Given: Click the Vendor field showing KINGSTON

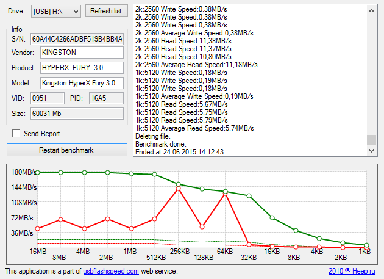Looking at the screenshot, I should click(x=82, y=53).
